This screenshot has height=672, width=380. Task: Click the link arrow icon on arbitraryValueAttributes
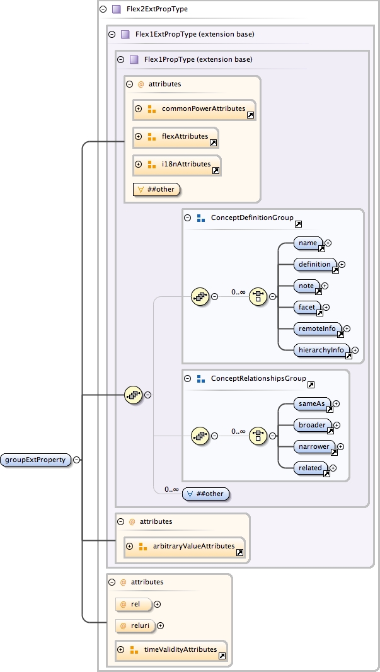(239, 553)
